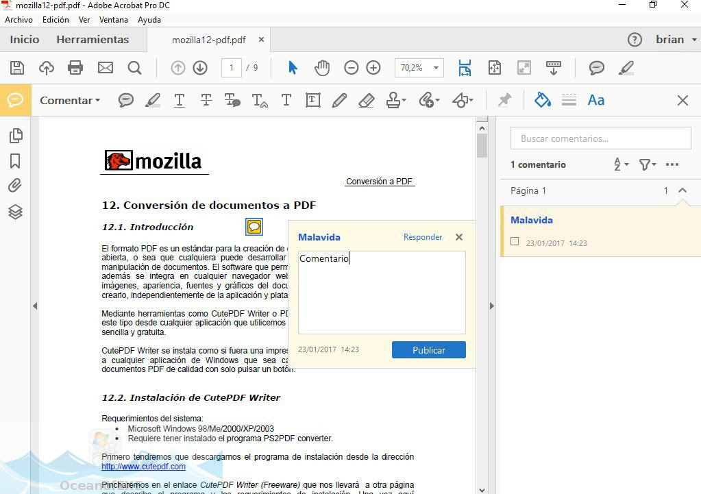Click highlighter pen icon in main toolbar
701x494 pixels.
[626, 68]
